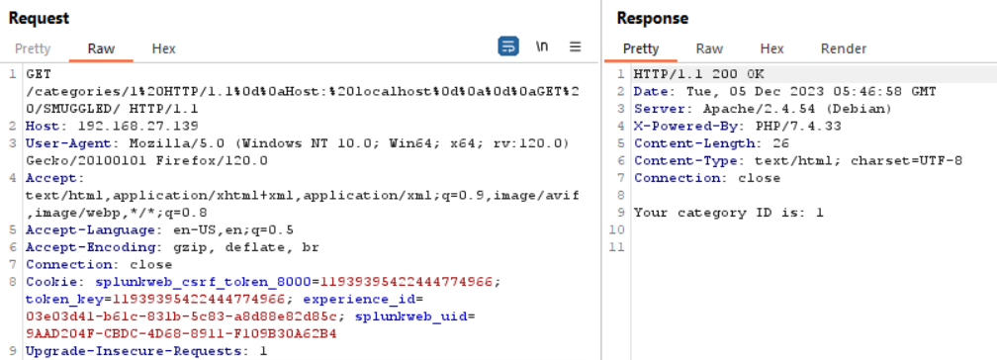The width and height of the screenshot is (997, 360).
Task: Open the Request hamburger options menu
Action: pyautogui.click(x=576, y=46)
